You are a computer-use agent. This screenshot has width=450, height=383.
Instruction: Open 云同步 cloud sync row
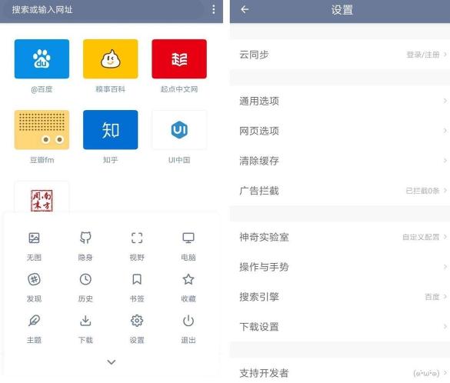(340, 55)
